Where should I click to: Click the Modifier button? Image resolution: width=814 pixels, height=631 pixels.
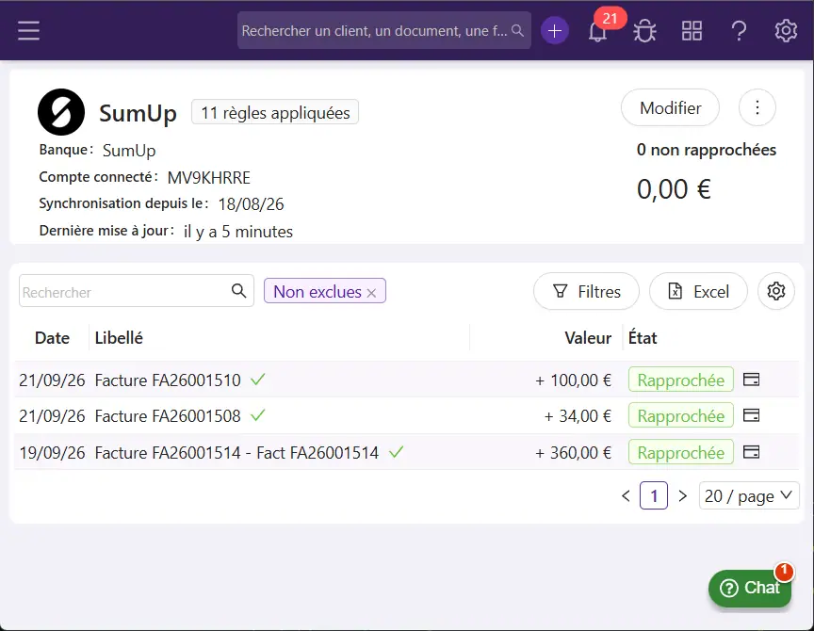670,107
